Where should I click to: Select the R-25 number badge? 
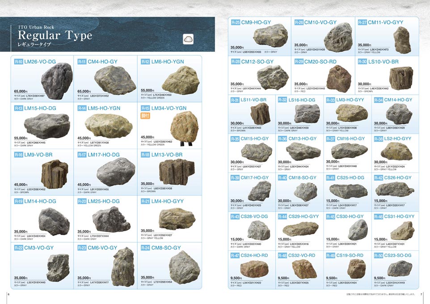[x=236, y=22]
